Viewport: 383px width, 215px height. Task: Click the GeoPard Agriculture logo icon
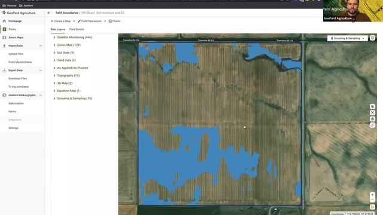(4, 13)
